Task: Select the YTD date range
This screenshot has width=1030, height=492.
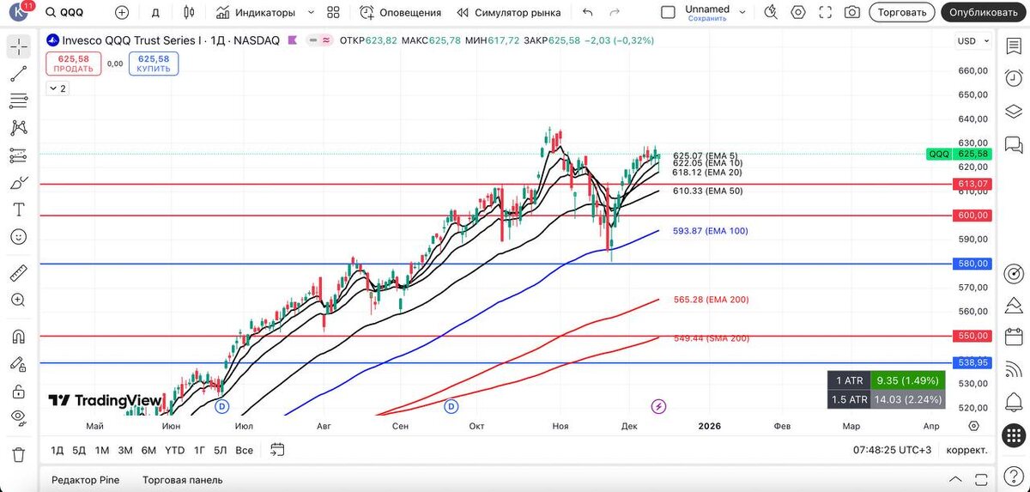Action: 174,450
